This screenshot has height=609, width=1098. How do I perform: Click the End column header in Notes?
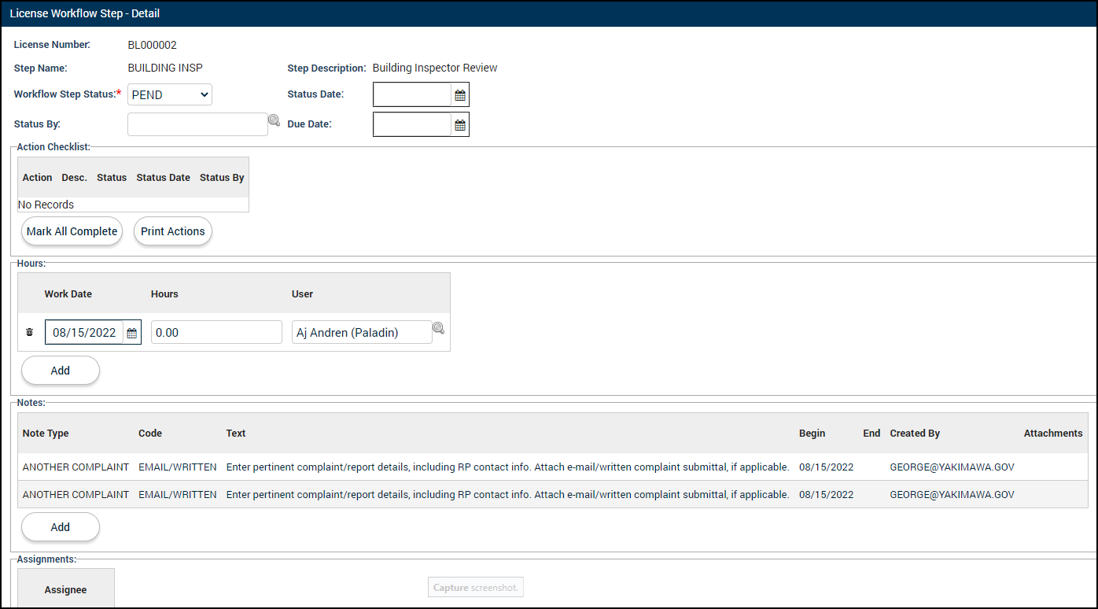coord(871,434)
